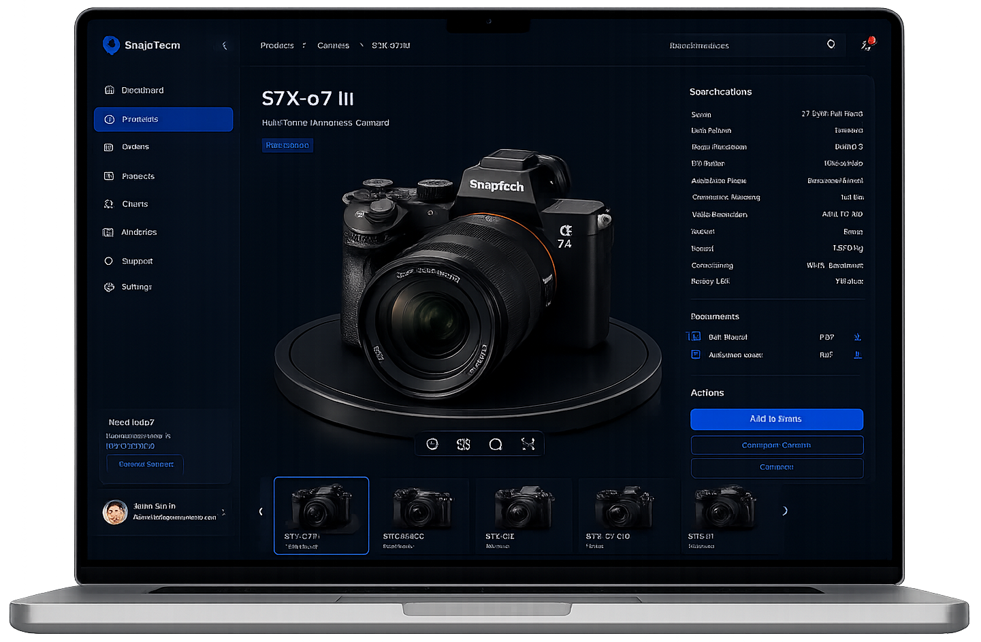This screenshot has height=642, width=981.
Task: Click the blue phone number in the help card
Action: (x=130, y=447)
